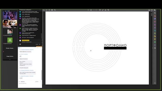Open the recipient dropdown in Zoom chat
162x91 pixels.
[23, 82]
